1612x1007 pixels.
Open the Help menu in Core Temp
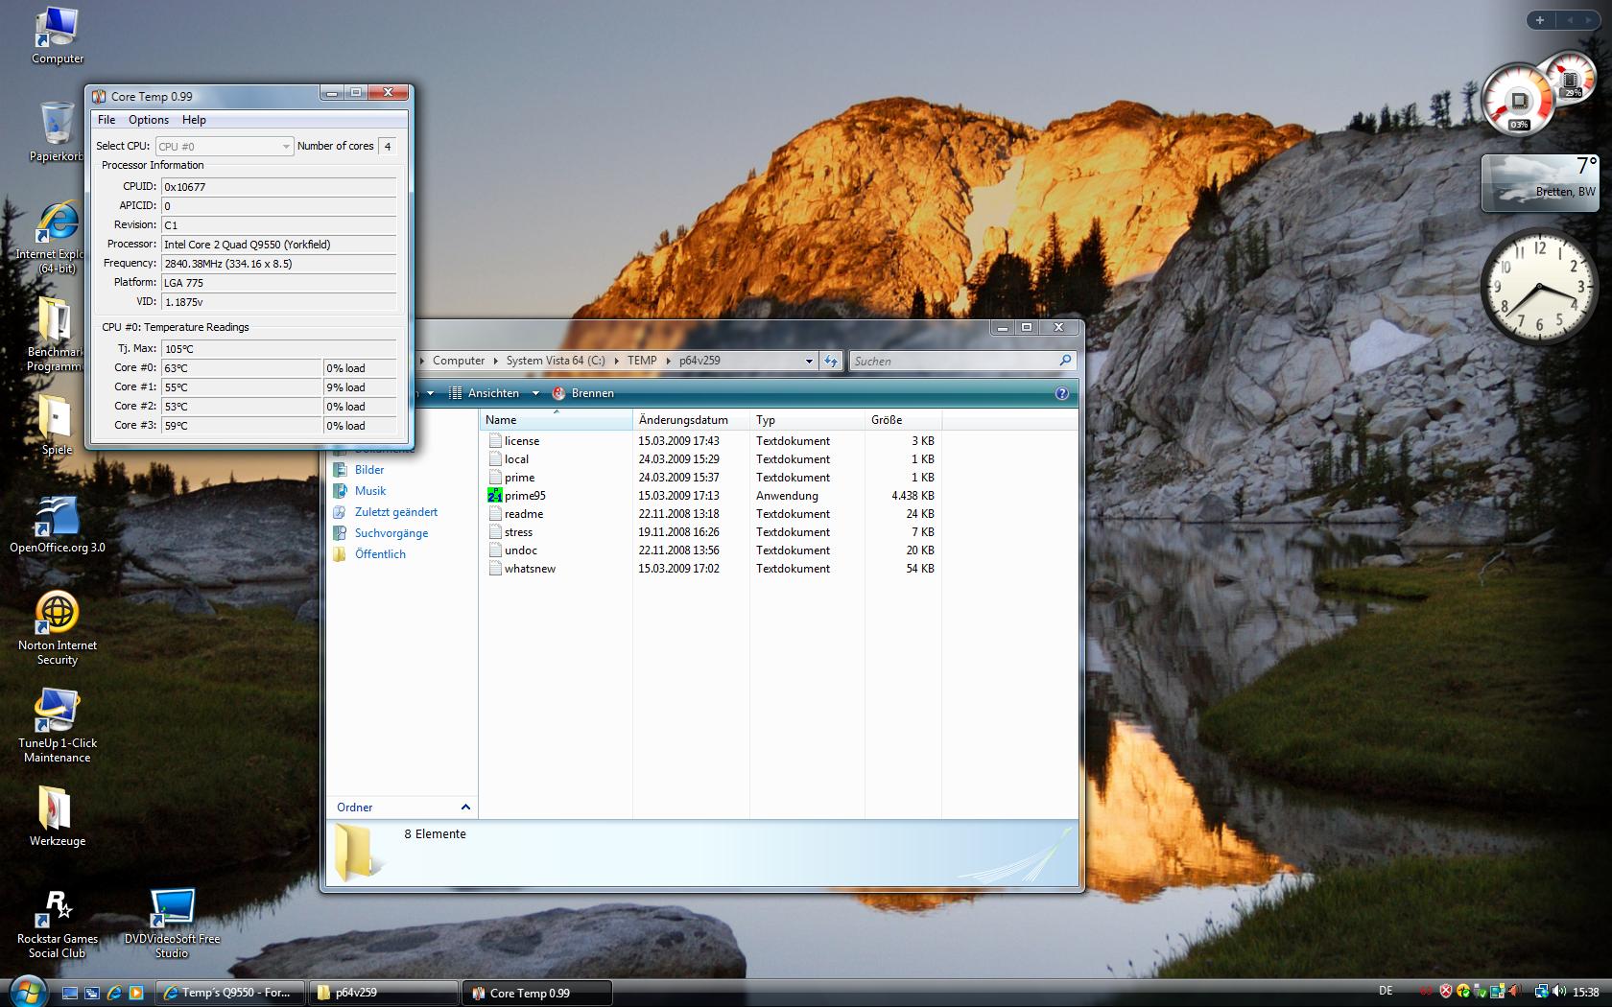coord(194,120)
